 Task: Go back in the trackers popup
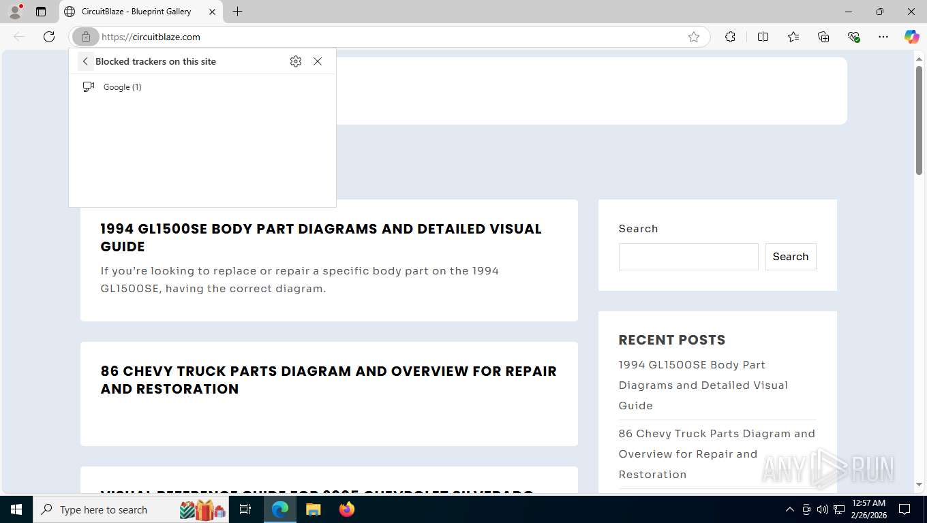click(85, 61)
